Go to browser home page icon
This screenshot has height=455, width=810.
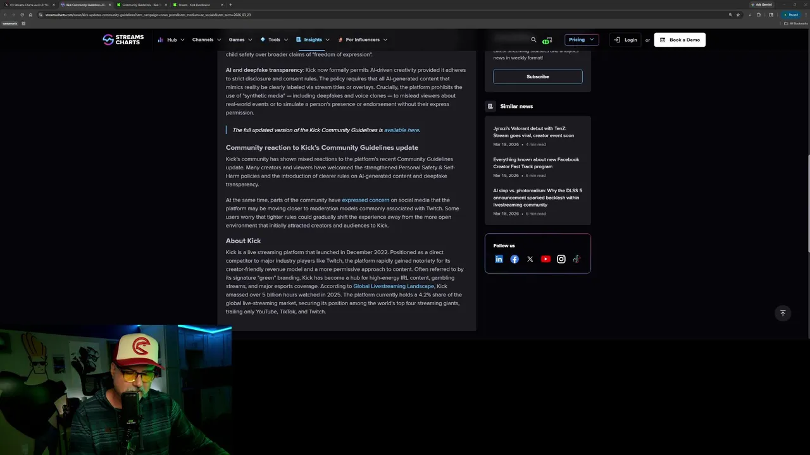(30, 15)
